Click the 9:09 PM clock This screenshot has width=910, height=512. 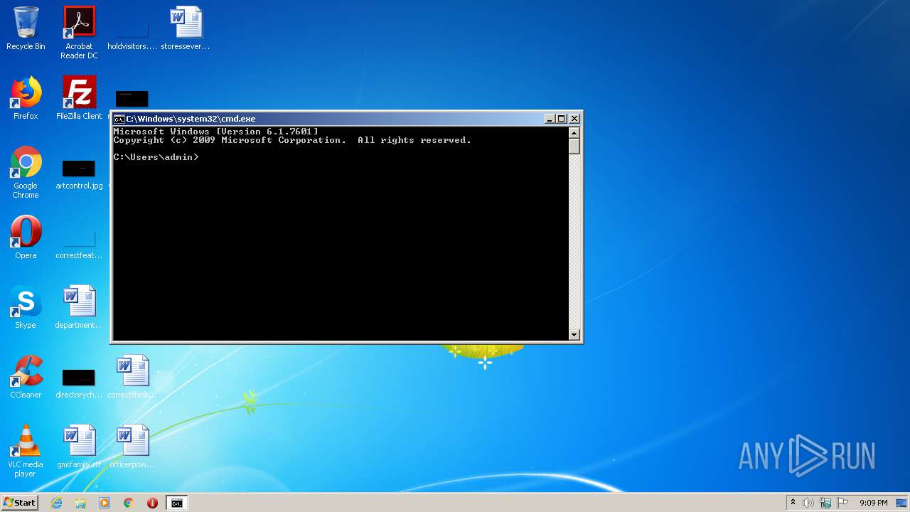[873, 503]
